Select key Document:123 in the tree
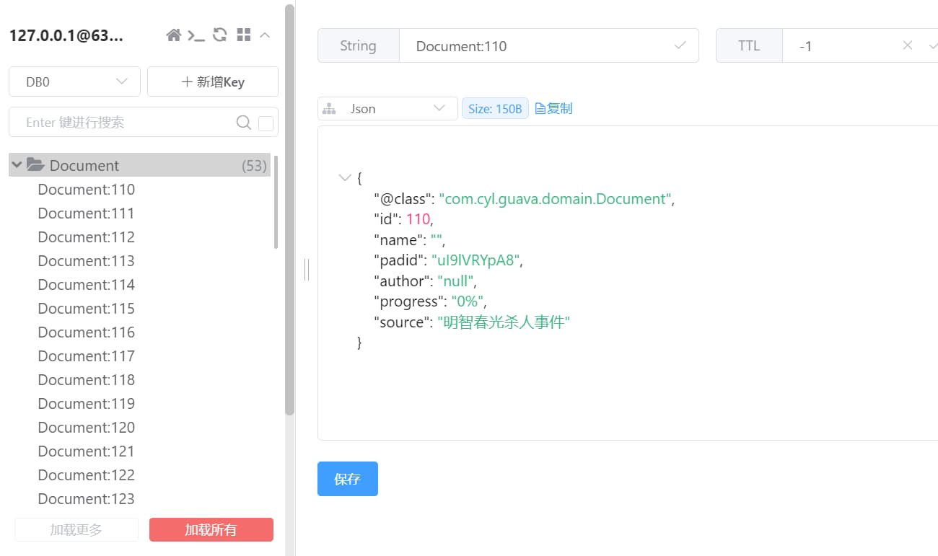The height and width of the screenshot is (556, 938). click(87, 499)
